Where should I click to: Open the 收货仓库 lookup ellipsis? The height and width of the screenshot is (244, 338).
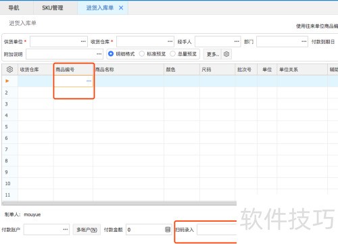(x=170, y=41)
